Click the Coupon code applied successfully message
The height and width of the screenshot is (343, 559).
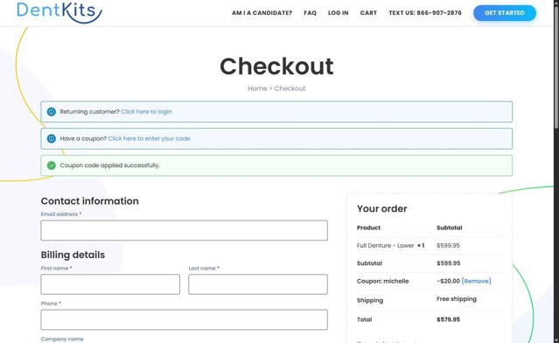point(110,165)
